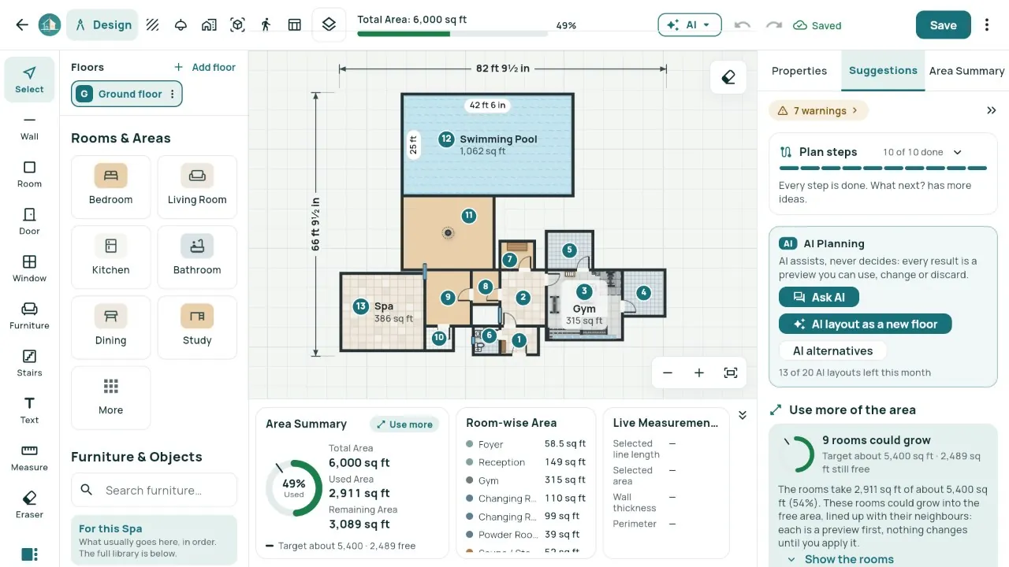Click the Add floor link
The width and height of the screenshot is (1009, 567).
coord(204,67)
